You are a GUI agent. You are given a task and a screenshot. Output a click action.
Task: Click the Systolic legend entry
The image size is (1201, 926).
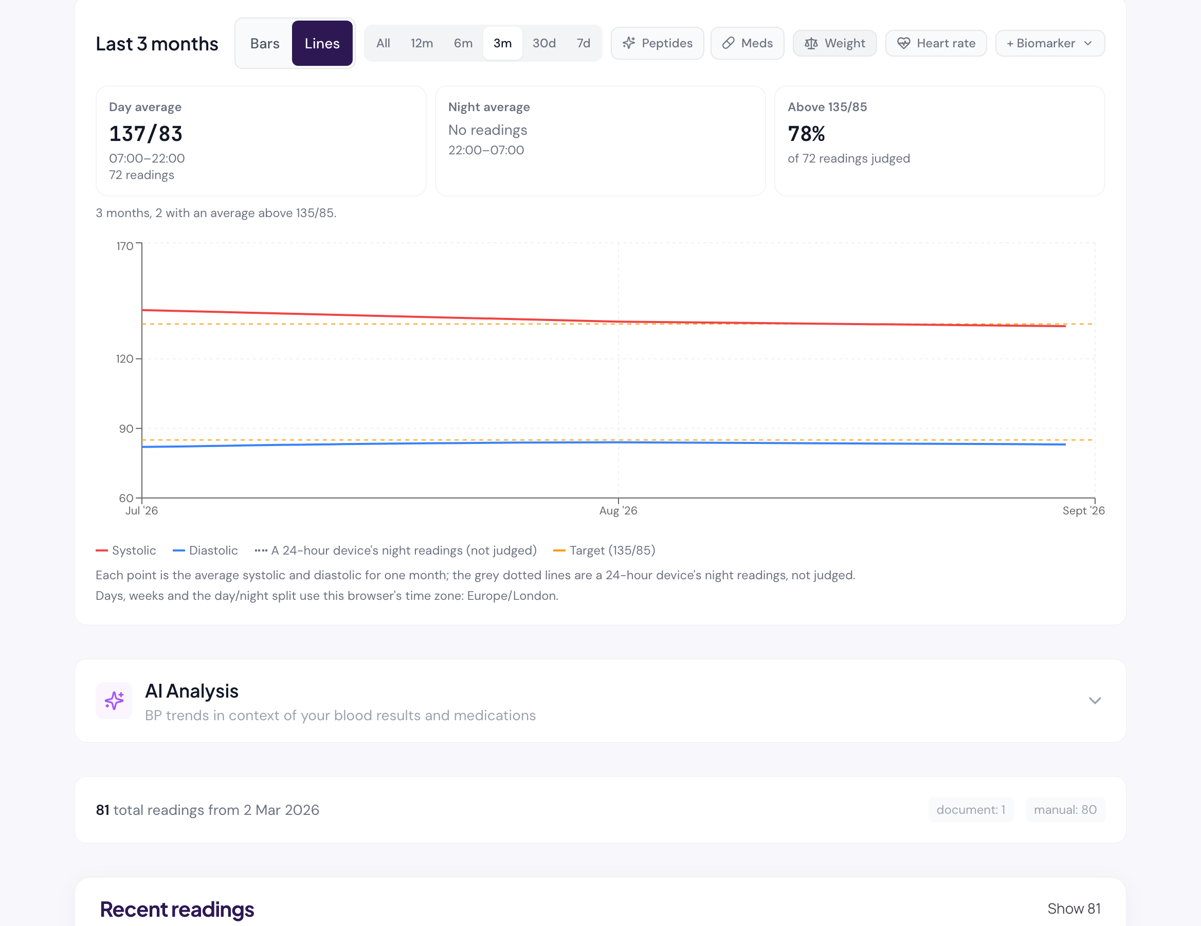tap(126, 550)
